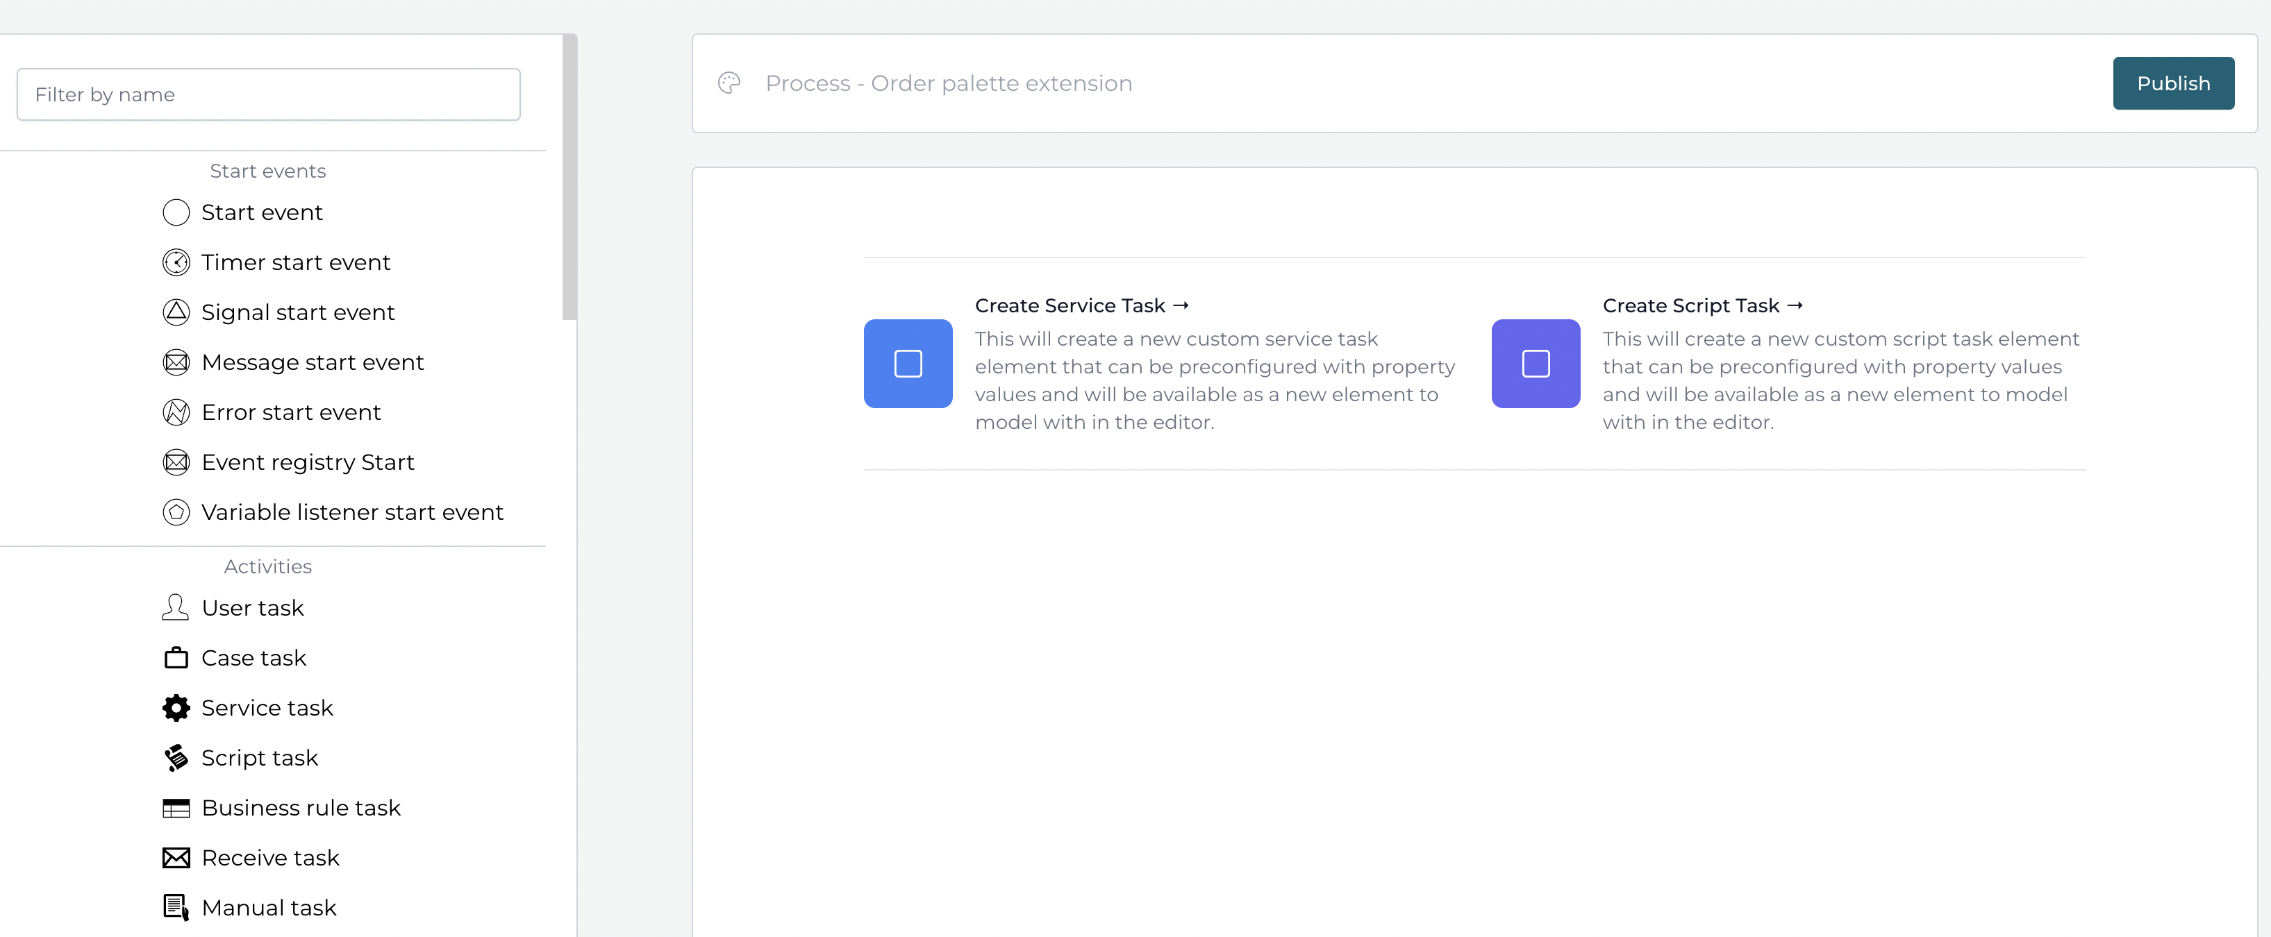Screen dimensions: 2271x937
Task: Click the Service task gear icon
Action: [x=176, y=708]
